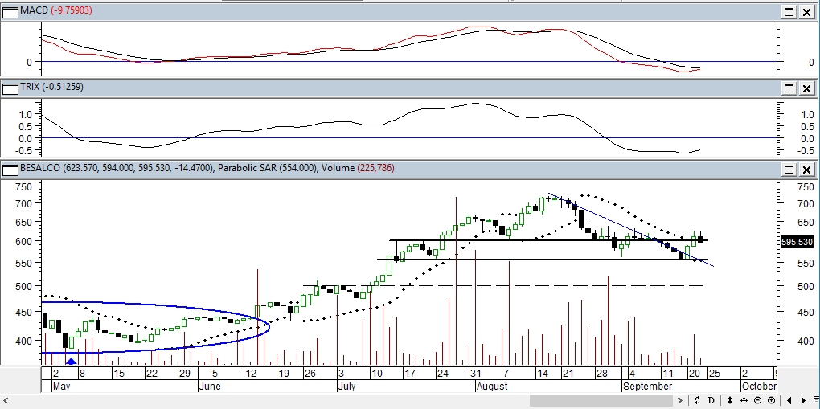Click the TRIX (-0.51259) title label
The height and width of the screenshot is (409, 820).
[51, 88]
